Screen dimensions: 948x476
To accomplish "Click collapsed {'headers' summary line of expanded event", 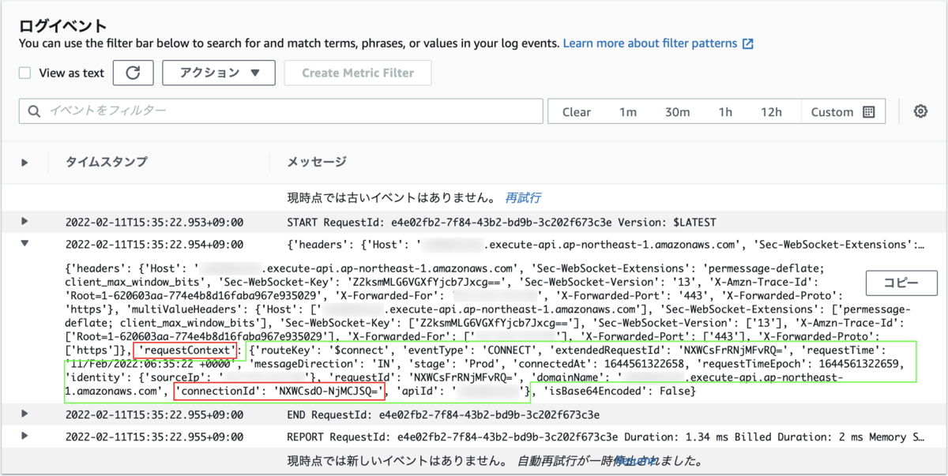I will [x=606, y=245].
